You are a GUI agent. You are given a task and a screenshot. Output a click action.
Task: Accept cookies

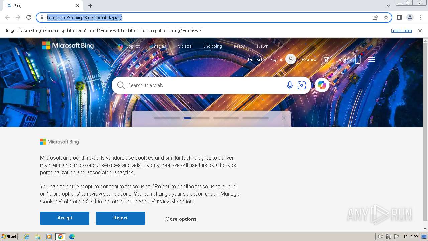point(65,218)
